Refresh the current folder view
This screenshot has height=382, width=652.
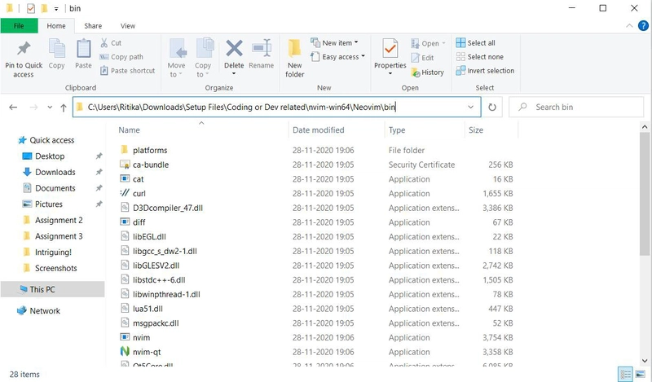[492, 108]
